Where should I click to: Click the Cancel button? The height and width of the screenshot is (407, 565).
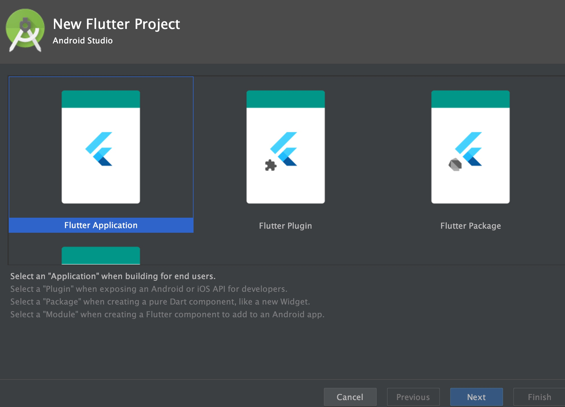click(x=350, y=397)
